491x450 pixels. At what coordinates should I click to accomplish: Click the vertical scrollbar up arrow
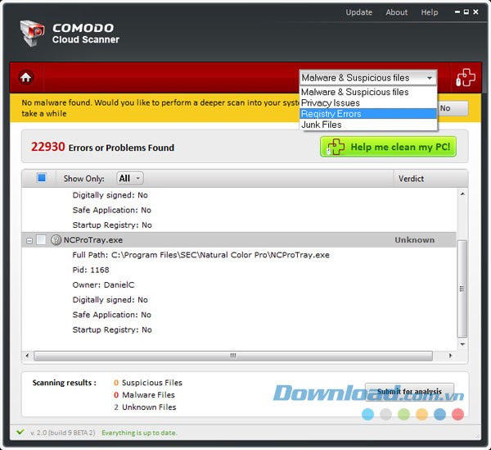click(x=462, y=194)
